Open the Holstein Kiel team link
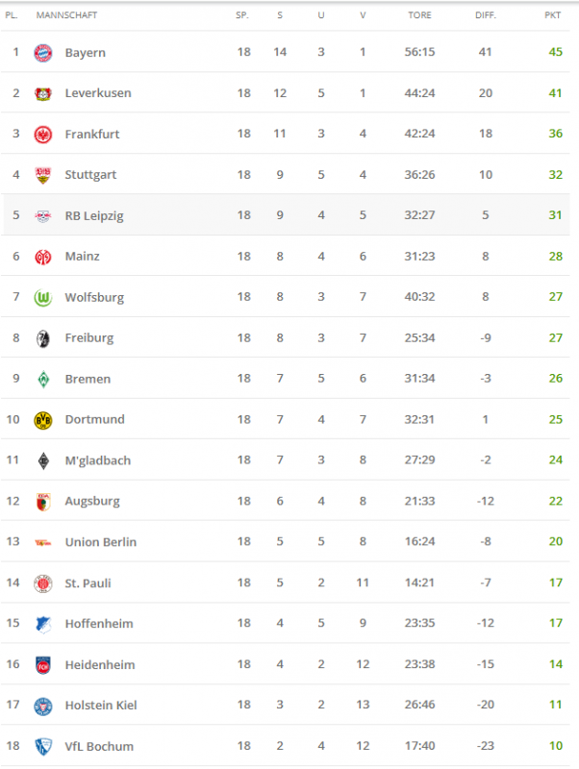579x769 pixels. click(x=100, y=706)
